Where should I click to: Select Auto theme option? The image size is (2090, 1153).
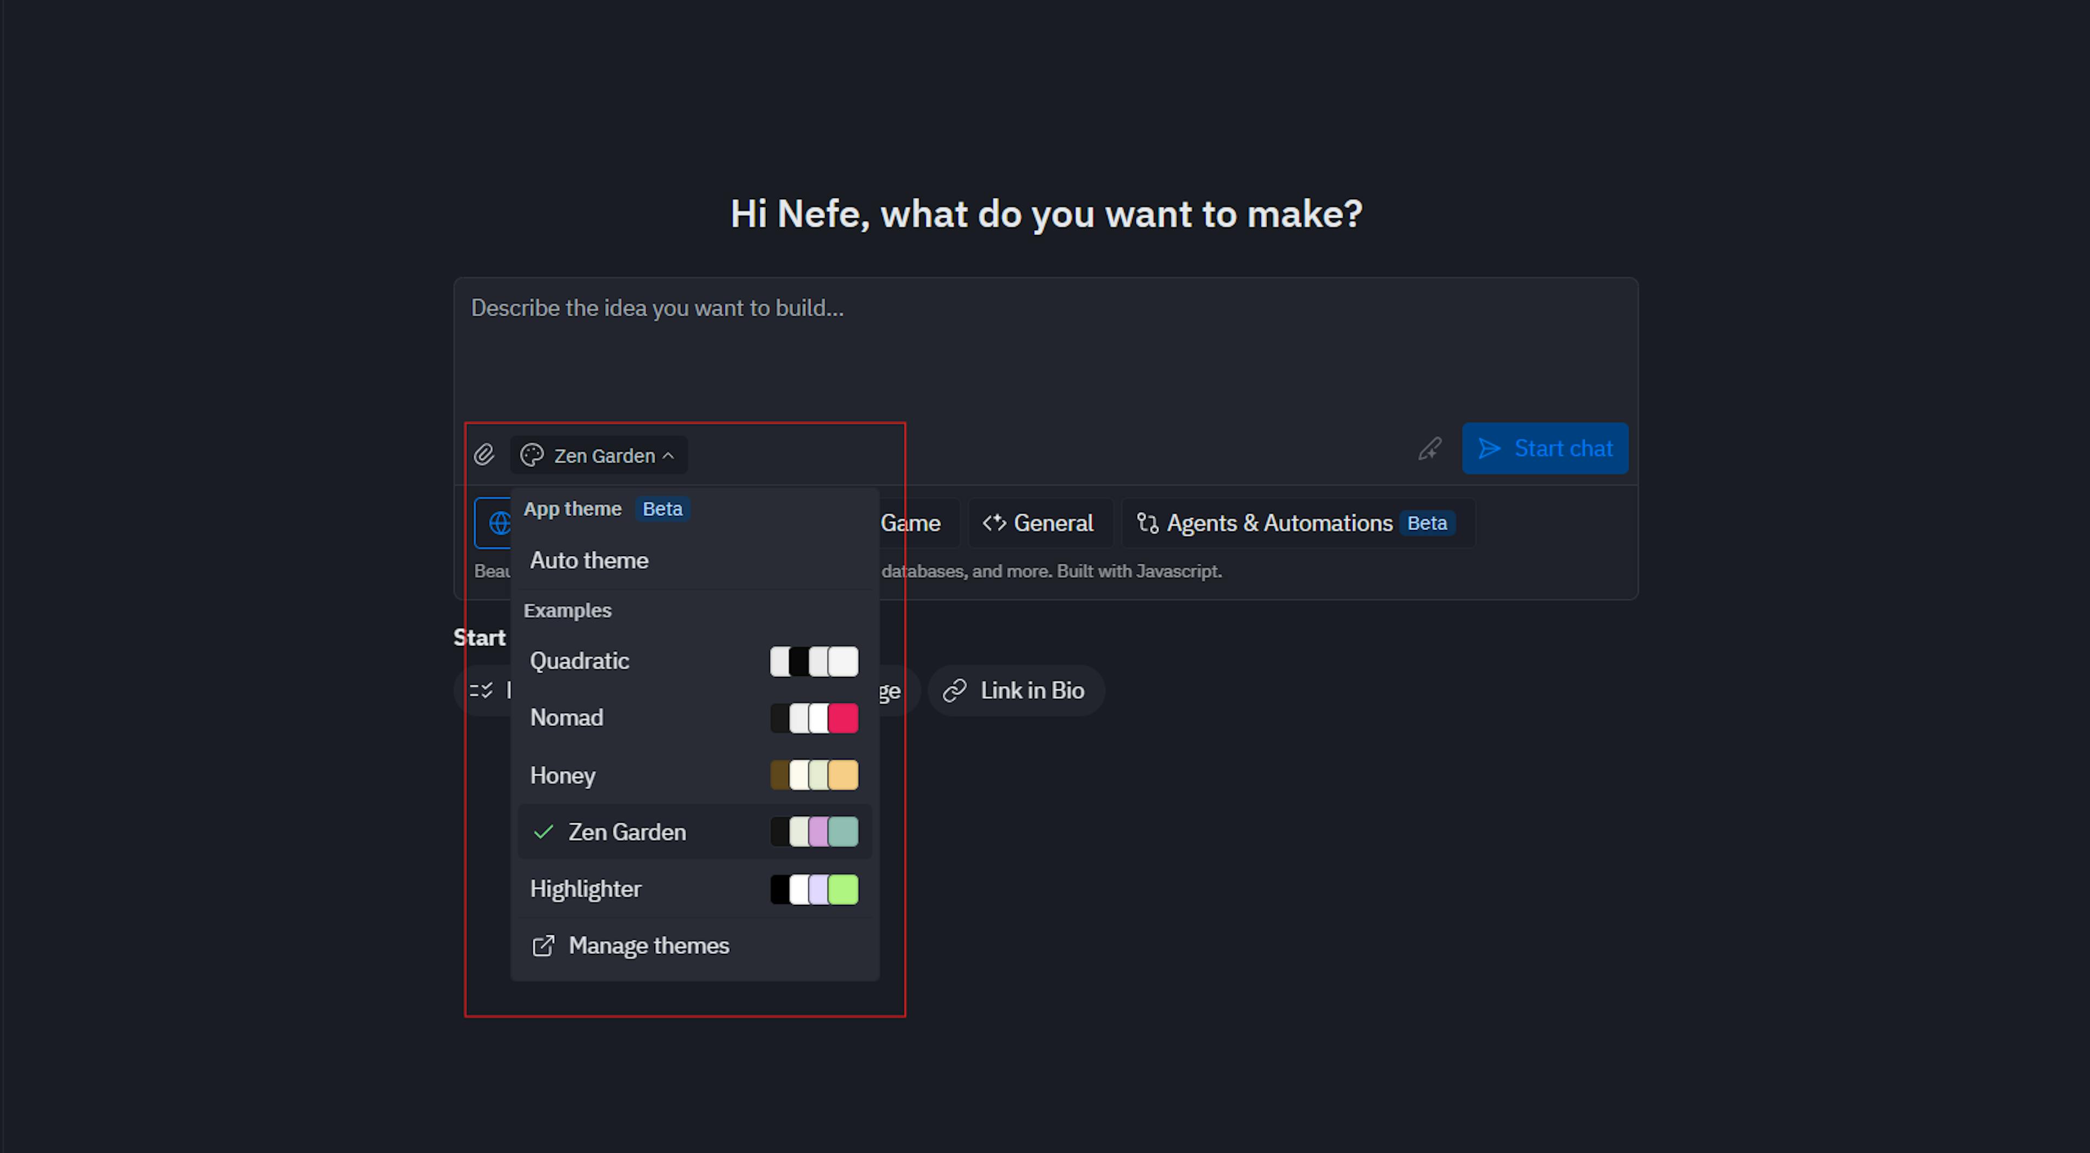(589, 560)
